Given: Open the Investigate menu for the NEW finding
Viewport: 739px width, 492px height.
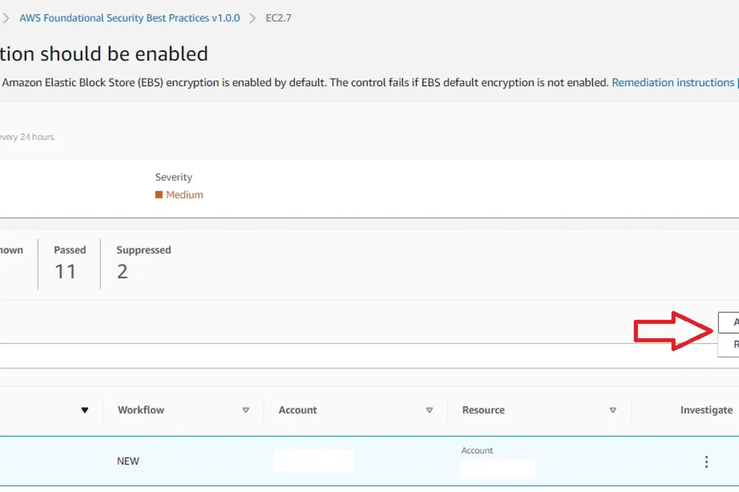Looking at the screenshot, I should (x=706, y=461).
